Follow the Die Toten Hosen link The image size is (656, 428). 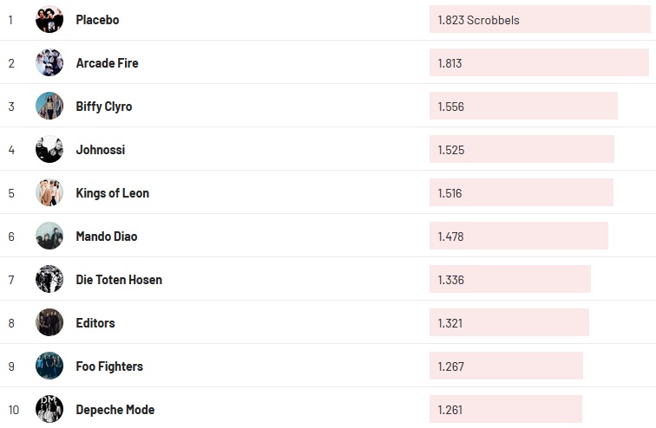point(119,279)
